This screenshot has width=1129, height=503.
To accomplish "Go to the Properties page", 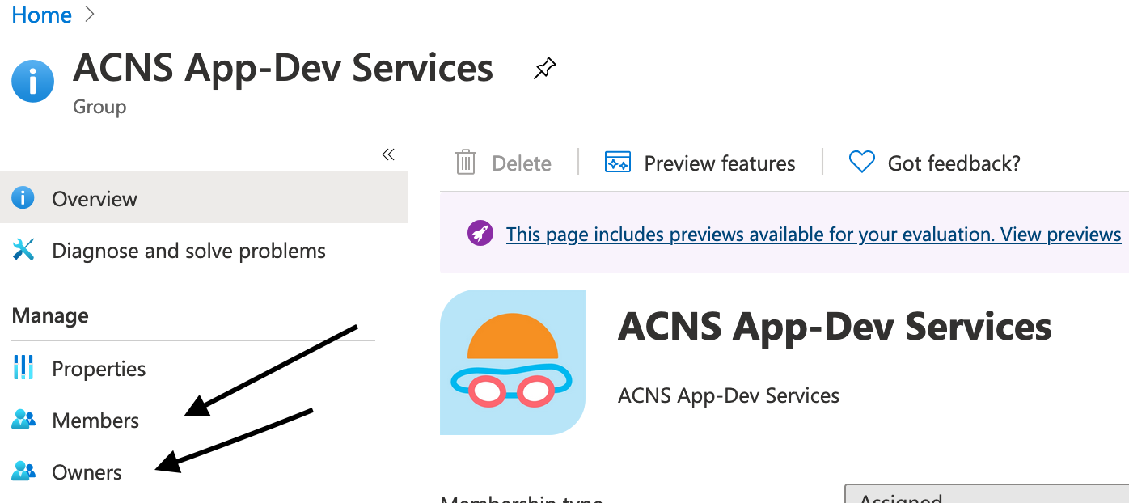I will [99, 369].
